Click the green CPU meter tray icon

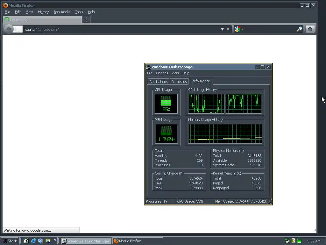(x=299, y=241)
